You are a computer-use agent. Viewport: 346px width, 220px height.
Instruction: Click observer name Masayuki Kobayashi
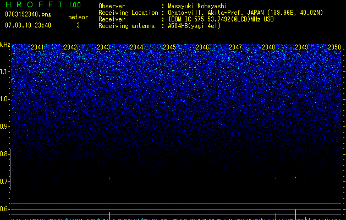pyautogui.click(x=197, y=6)
